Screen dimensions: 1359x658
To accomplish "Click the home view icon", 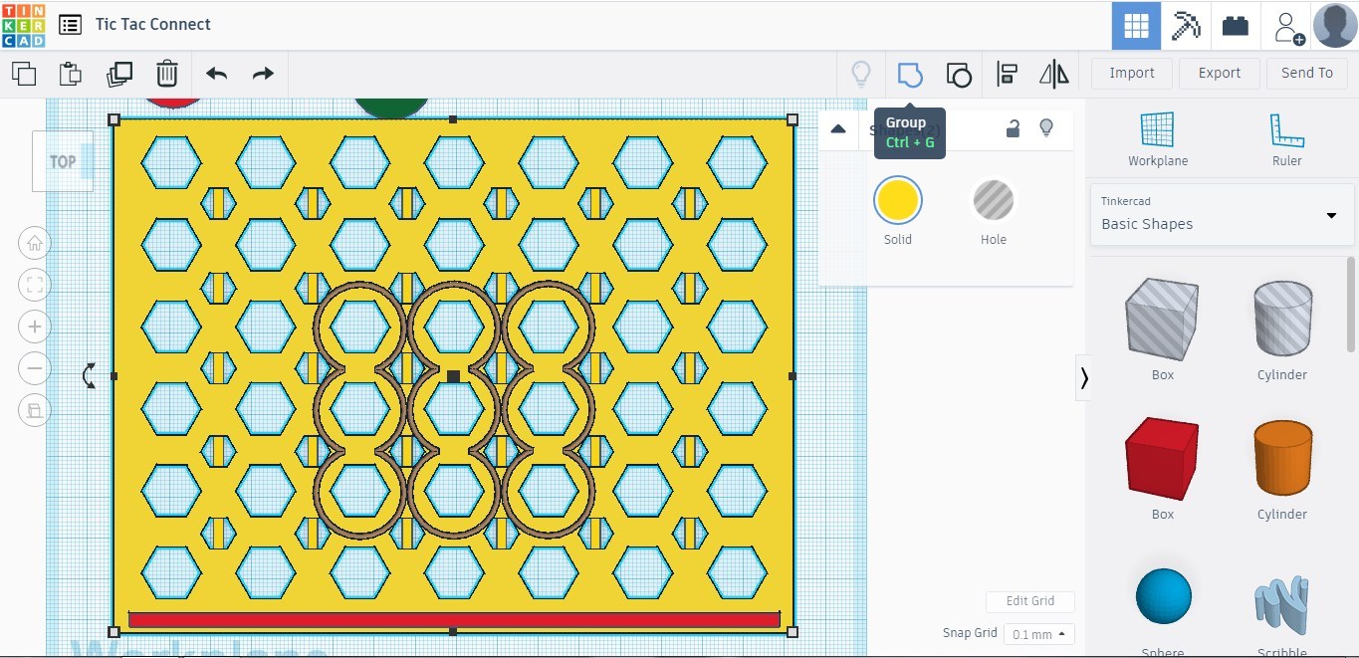I will (34, 242).
